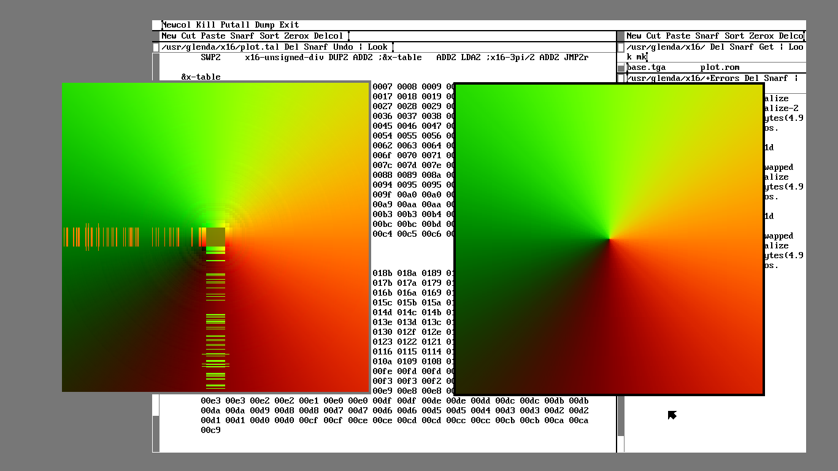Screen dimensions: 838x471
Task: Click the layout box beside the +Errors tag
Action: tap(621, 78)
